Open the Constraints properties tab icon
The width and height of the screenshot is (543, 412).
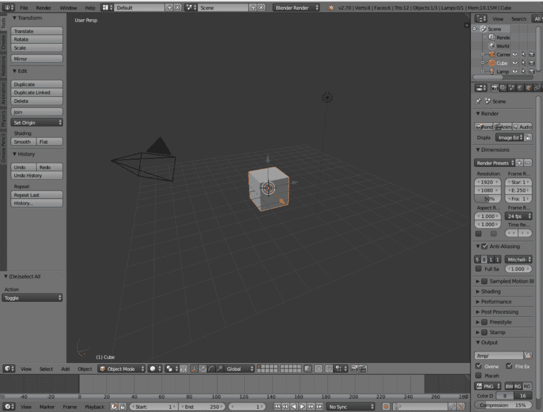click(x=537, y=88)
